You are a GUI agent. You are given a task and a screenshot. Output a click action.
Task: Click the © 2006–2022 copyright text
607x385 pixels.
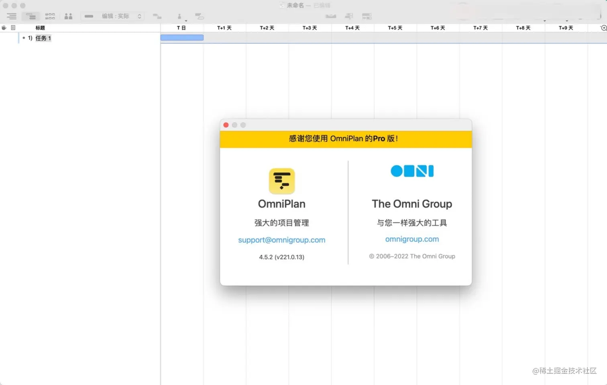coord(412,256)
